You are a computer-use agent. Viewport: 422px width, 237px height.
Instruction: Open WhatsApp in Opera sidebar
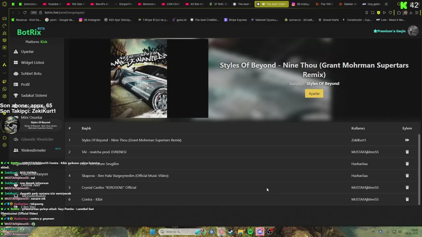(x=4, y=89)
